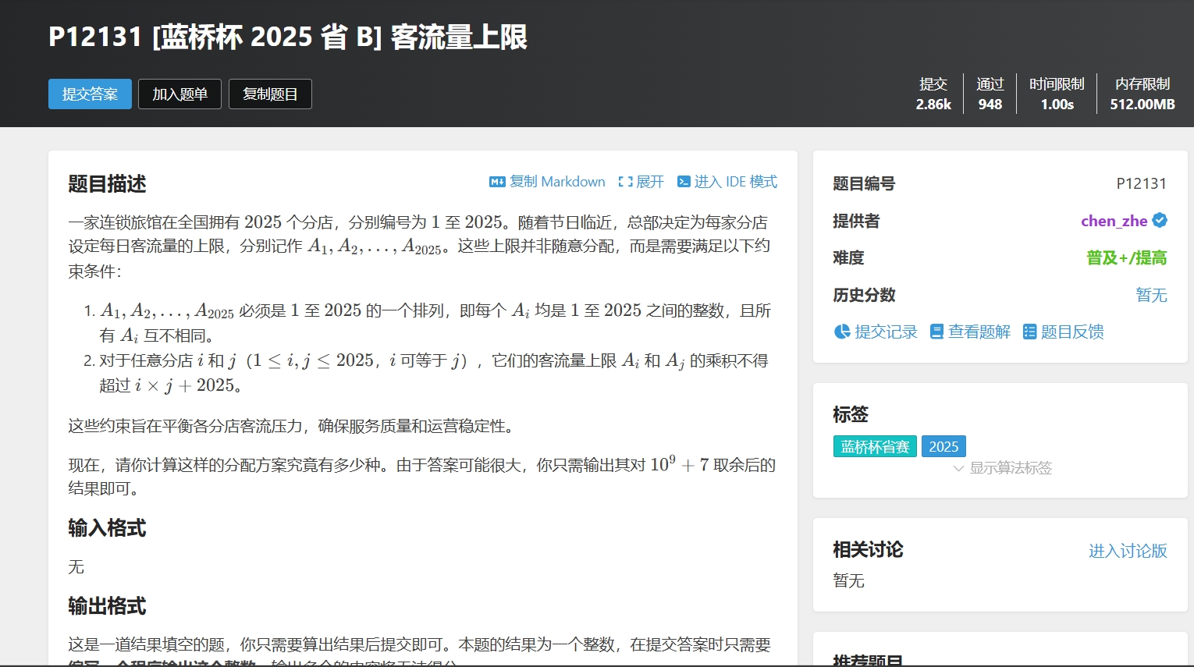Select the 2025 tag
The image size is (1194, 667).
coord(943,446)
